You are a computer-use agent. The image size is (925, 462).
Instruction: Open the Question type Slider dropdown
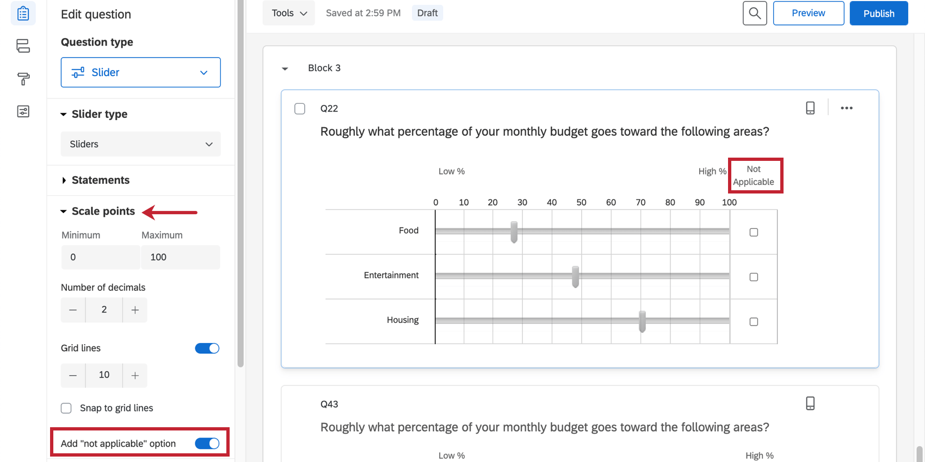coord(140,72)
